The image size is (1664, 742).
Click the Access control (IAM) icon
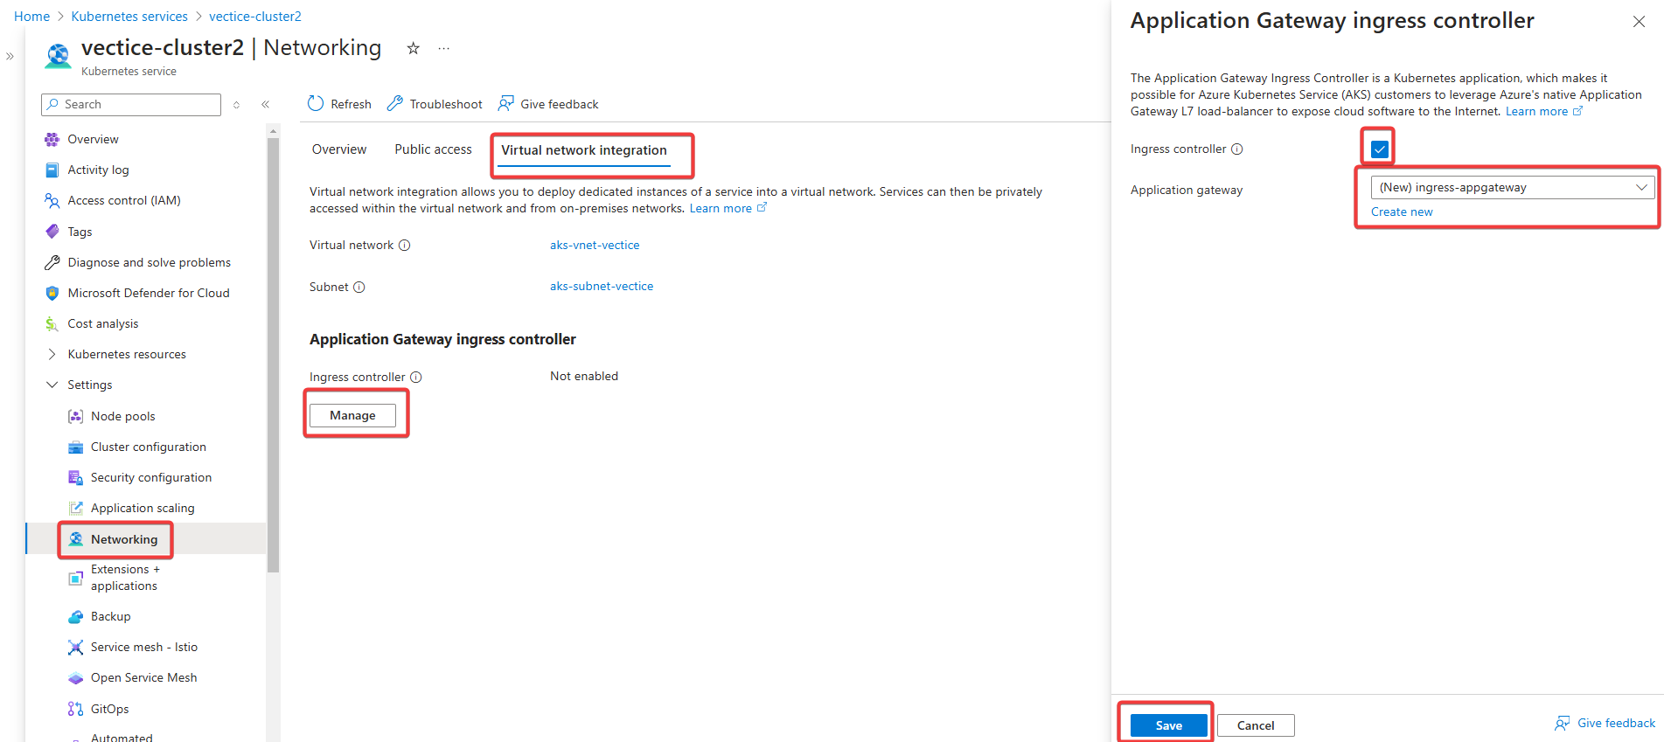pos(52,200)
